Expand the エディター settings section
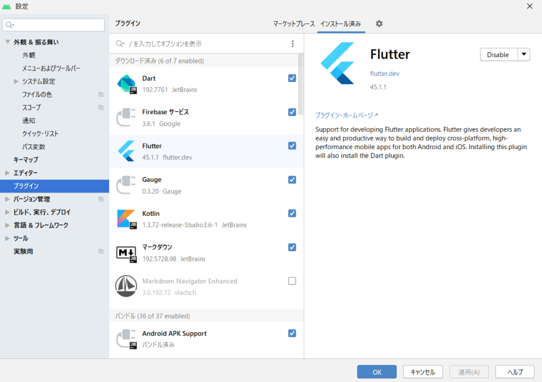 coord(7,172)
